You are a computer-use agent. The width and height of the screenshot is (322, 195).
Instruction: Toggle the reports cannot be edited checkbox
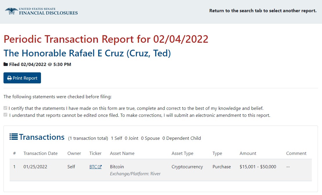5,115
